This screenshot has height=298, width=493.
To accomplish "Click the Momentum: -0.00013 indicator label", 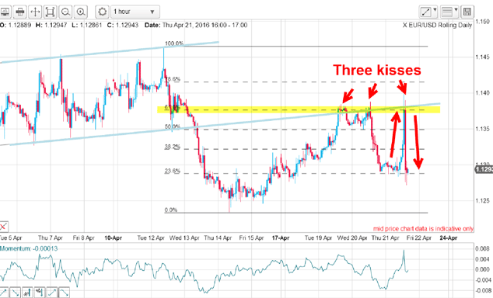I will click(x=29, y=248).
